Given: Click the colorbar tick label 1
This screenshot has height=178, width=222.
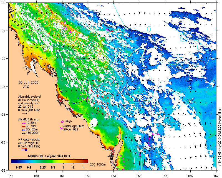Looking at the screenshot, I should [63, 167].
